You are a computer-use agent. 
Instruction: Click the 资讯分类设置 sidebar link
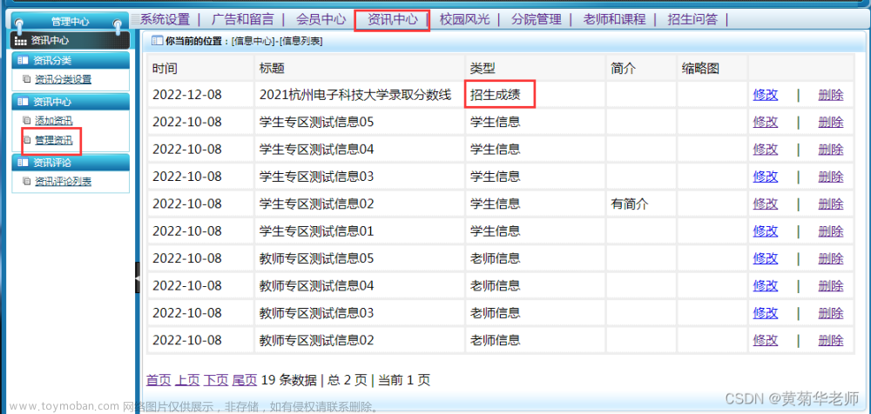(63, 79)
